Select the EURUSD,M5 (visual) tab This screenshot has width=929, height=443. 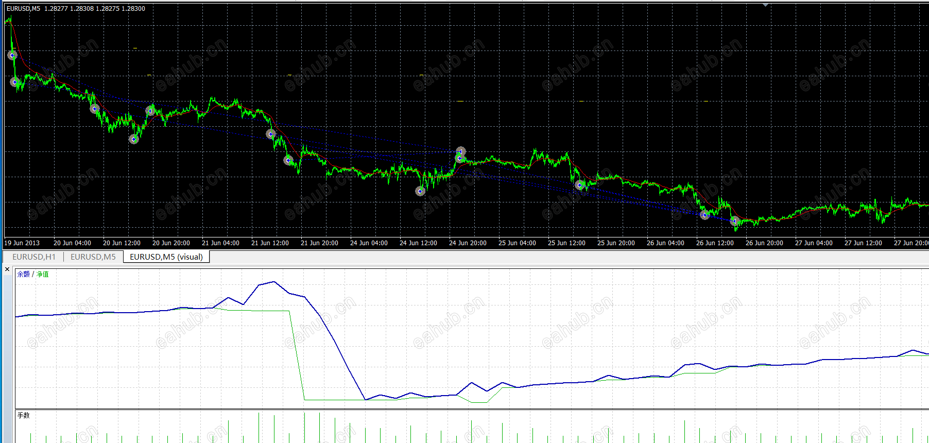coord(166,257)
